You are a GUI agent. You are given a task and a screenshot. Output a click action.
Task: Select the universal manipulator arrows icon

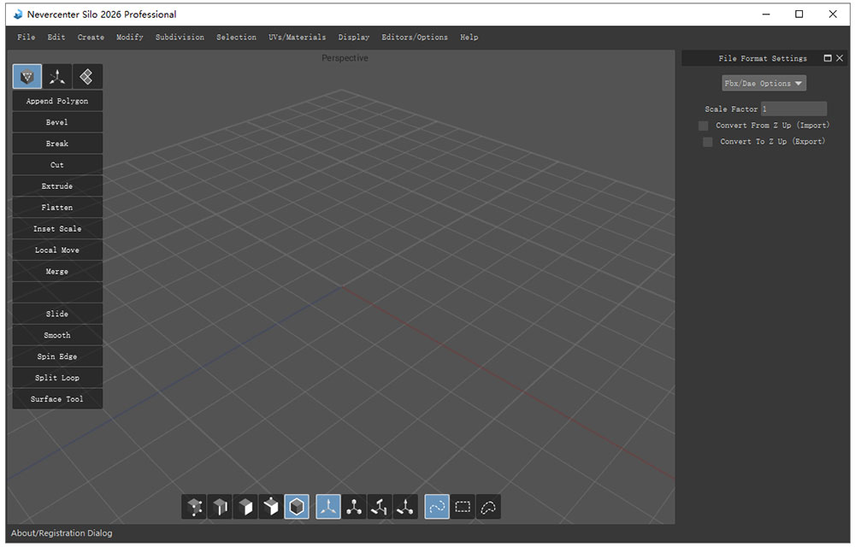click(328, 507)
